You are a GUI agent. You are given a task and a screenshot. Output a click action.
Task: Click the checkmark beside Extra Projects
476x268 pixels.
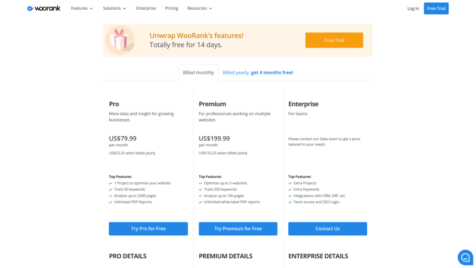pyautogui.click(x=290, y=183)
